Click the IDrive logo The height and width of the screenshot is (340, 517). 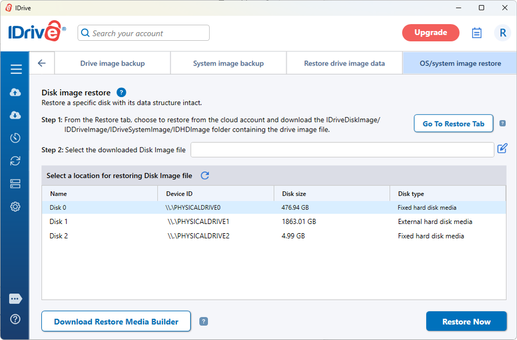(x=37, y=31)
